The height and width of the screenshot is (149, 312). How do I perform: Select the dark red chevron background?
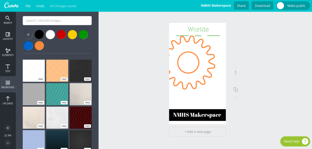tap(80, 118)
